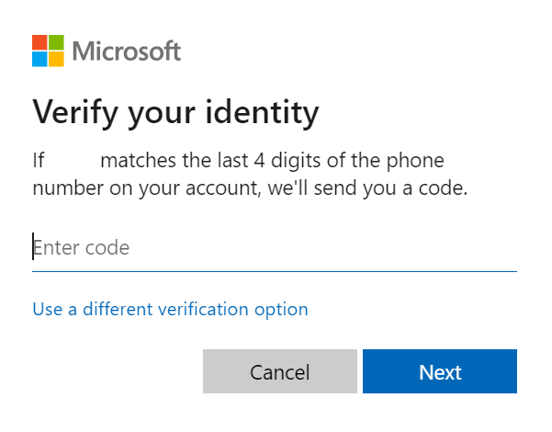The height and width of the screenshot is (432, 552).
Task: Click the blank gap after the word "If"
Action: [x=73, y=162]
